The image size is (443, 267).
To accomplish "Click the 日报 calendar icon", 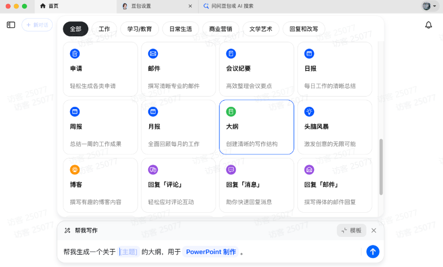I will tap(309, 54).
